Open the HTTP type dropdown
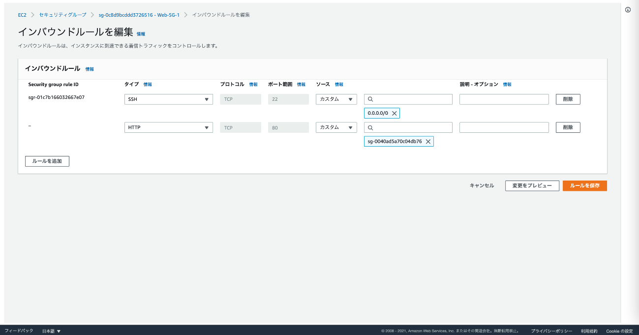Viewport: 639px width, 335px height. click(168, 127)
